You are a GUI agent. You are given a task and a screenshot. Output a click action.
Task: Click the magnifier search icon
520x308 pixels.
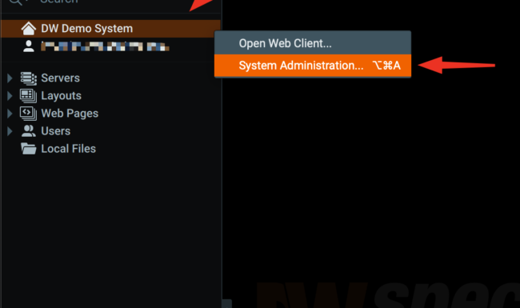(x=15, y=2)
